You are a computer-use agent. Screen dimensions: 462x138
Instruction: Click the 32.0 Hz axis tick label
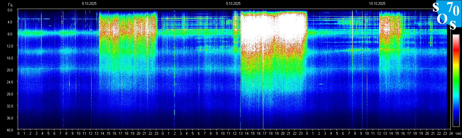click(x=10, y=106)
